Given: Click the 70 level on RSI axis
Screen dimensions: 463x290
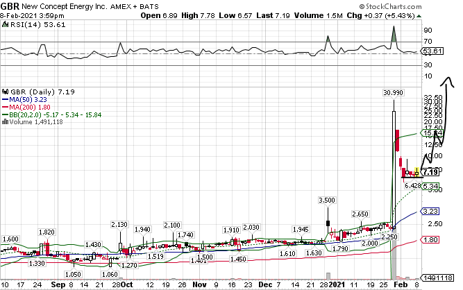Looking at the screenshot, I should click(x=428, y=42).
